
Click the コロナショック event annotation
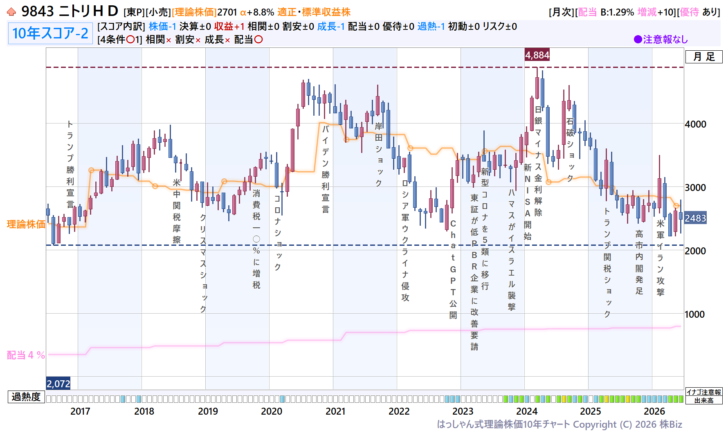pyautogui.click(x=278, y=233)
